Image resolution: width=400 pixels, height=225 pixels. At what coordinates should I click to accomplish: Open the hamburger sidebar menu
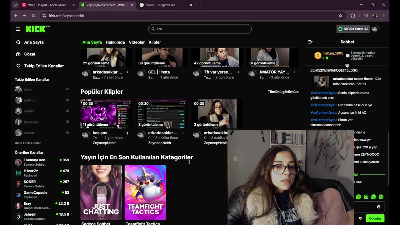18,29
